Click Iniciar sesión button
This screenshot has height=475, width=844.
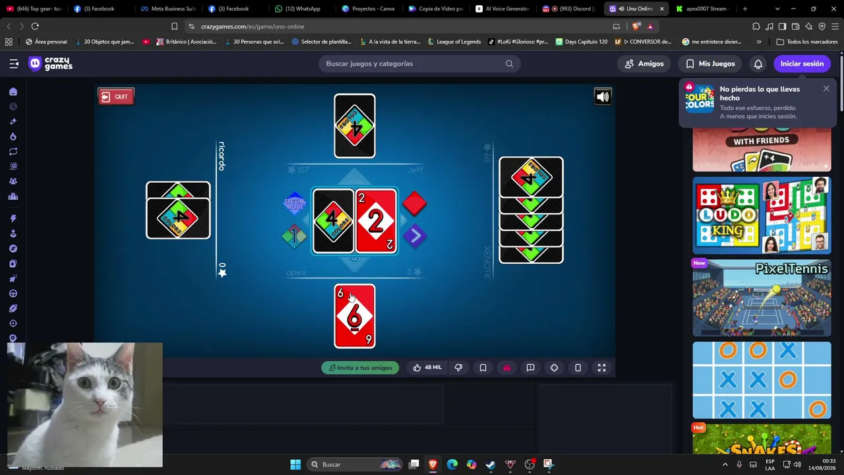[802, 63]
